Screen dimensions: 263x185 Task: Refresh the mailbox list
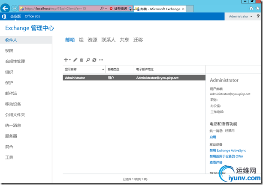pyautogui.click(x=94, y=60)
